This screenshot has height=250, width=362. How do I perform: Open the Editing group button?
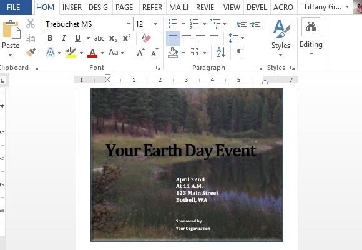coord(311,37)
